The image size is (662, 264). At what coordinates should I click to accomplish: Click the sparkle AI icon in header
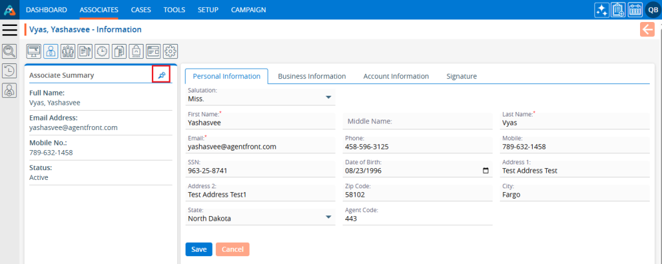click(601, 10)
